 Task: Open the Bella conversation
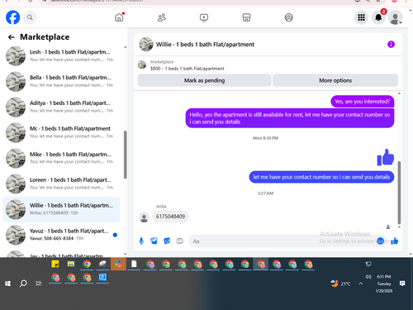point(62,81)
